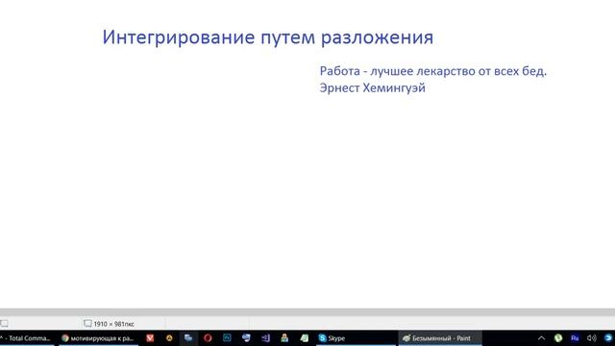Switch to 'Безымянный - Paint' window

coord(440,338)
